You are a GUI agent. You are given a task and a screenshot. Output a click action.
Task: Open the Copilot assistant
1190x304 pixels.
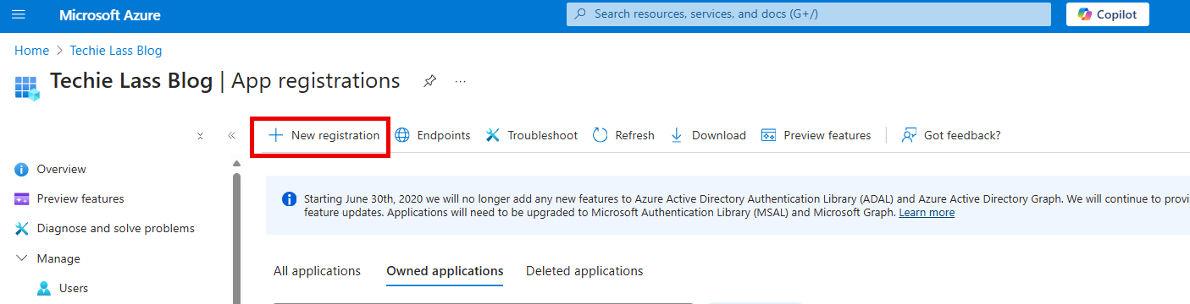pos(1107,14)
